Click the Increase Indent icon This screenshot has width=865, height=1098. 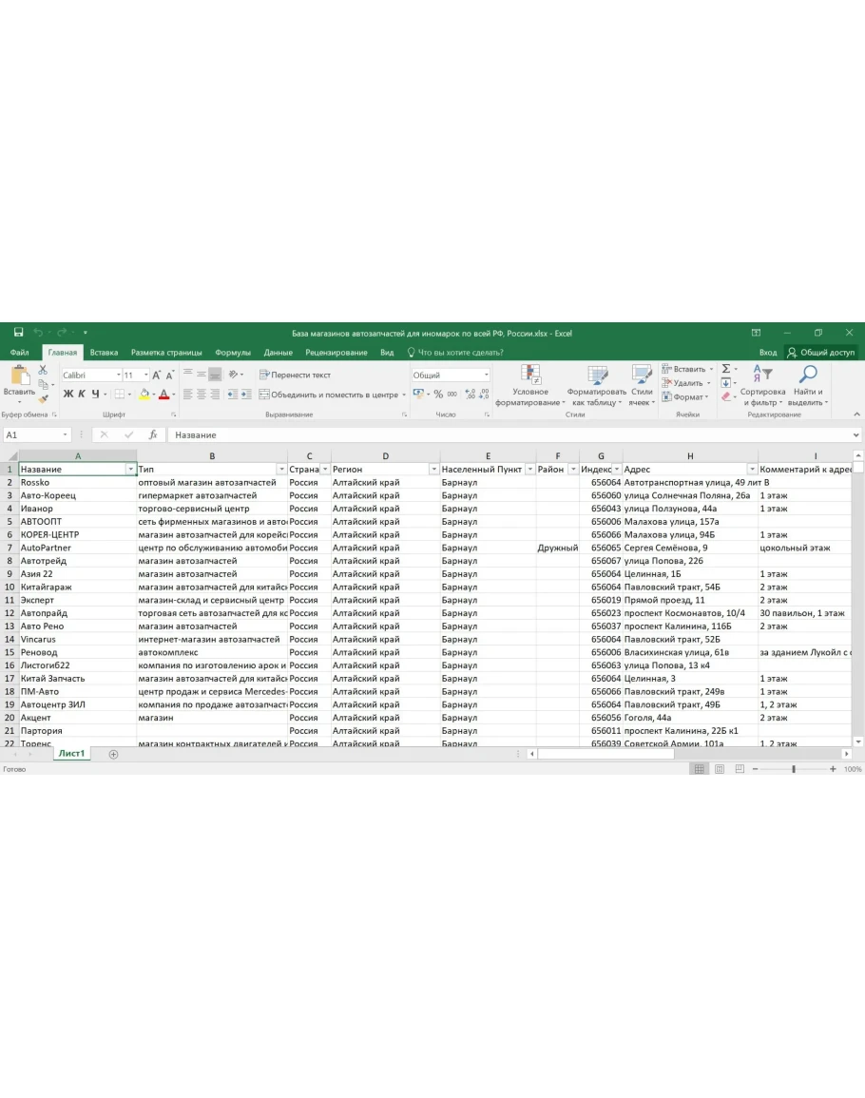point(246,395)
